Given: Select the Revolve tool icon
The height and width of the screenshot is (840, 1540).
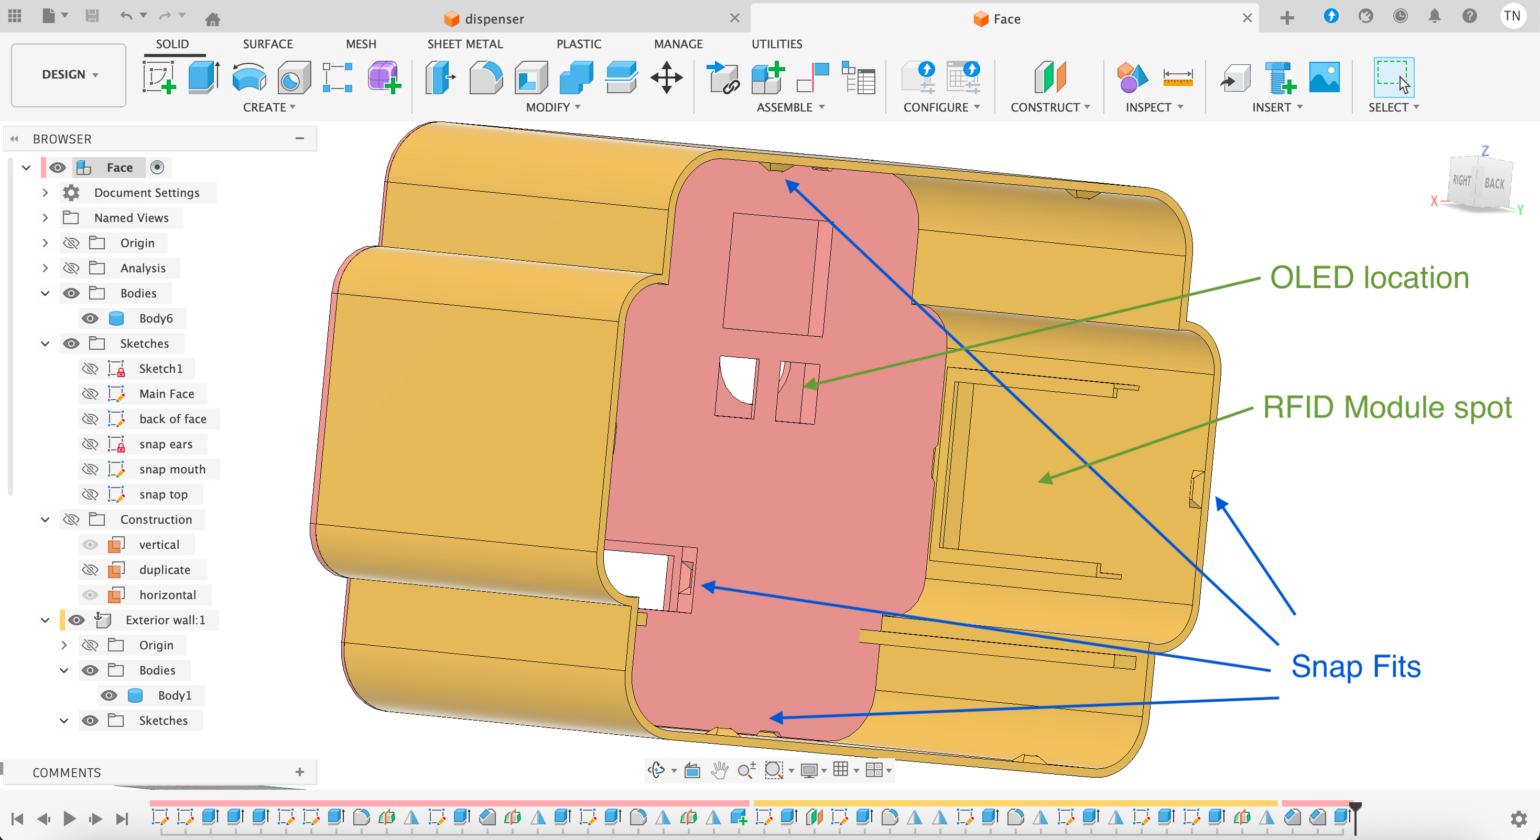Looking at the screenshot, I should point(248,78).
